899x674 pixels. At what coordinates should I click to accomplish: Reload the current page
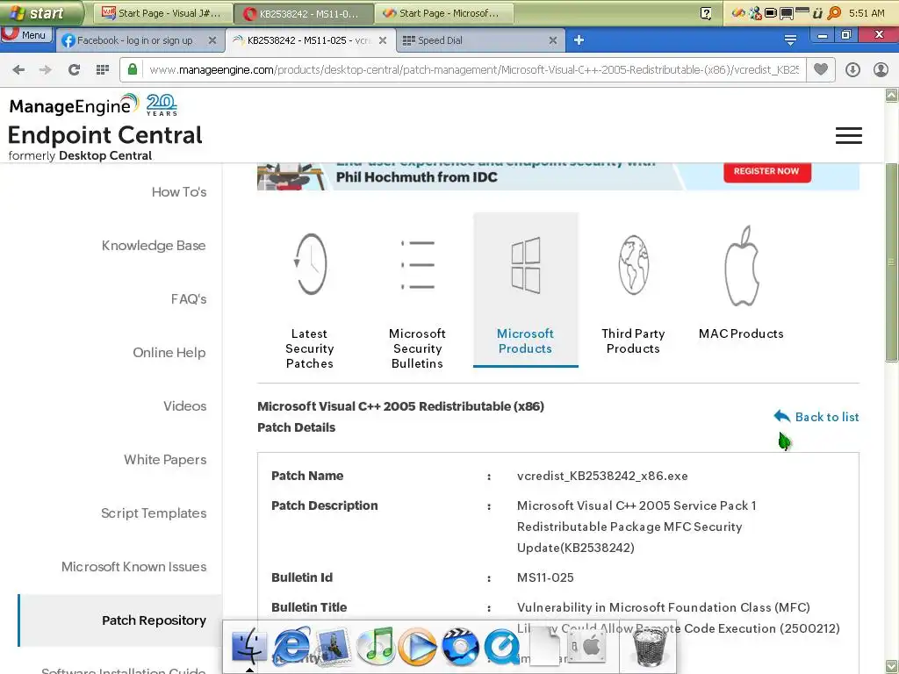click(74, 70)
